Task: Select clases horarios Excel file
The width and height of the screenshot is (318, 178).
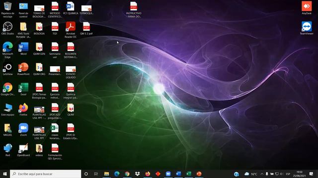Action: pos(55,131)
